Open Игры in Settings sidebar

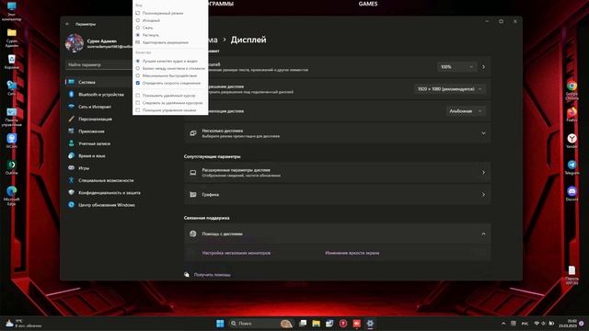click(79, 168)
